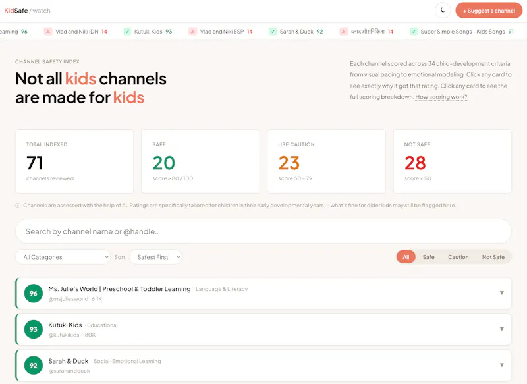Image resolution: width=527 pixels, height=384 pixels.
Task: Click the warning icon next to Vlad and Niki IDN
Action: (48, 31)
